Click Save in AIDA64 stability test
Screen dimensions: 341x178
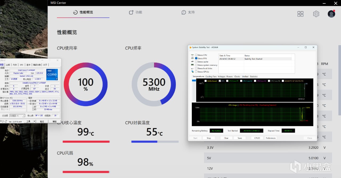[x=240, y=138]
